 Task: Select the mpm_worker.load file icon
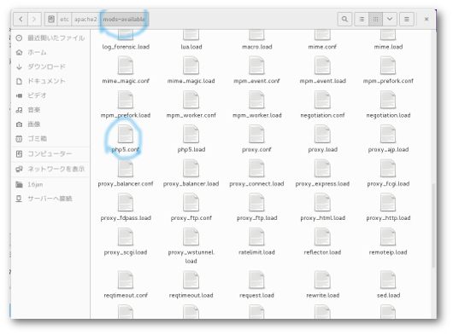256,100
